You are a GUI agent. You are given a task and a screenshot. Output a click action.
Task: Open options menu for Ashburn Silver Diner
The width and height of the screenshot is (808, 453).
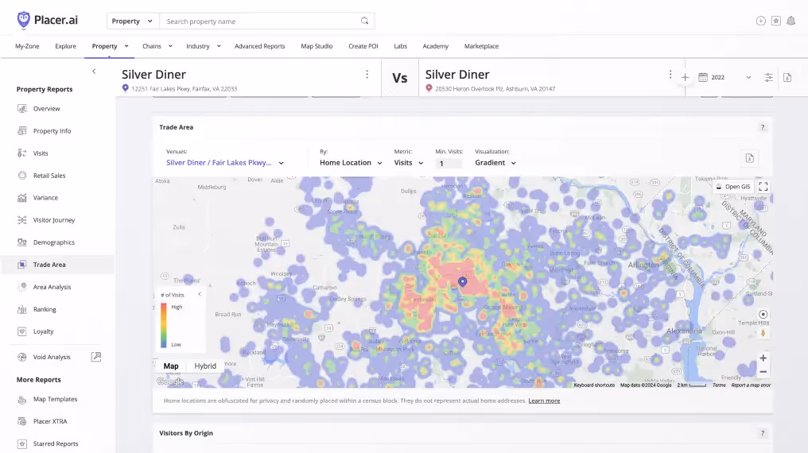pos(670,75)
